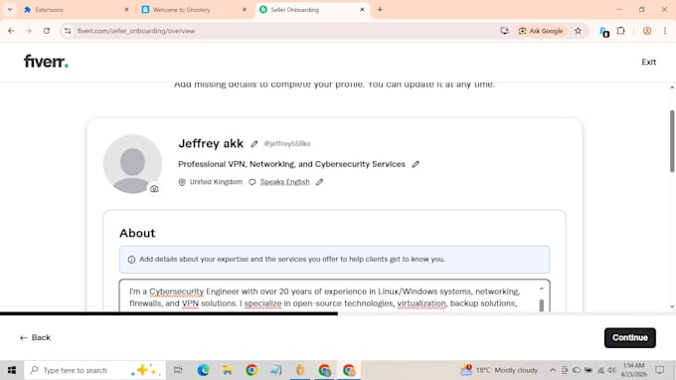View site information icon in address bar
The height and width of the screenshot is (380, 676).
click(x=68, y=31)
